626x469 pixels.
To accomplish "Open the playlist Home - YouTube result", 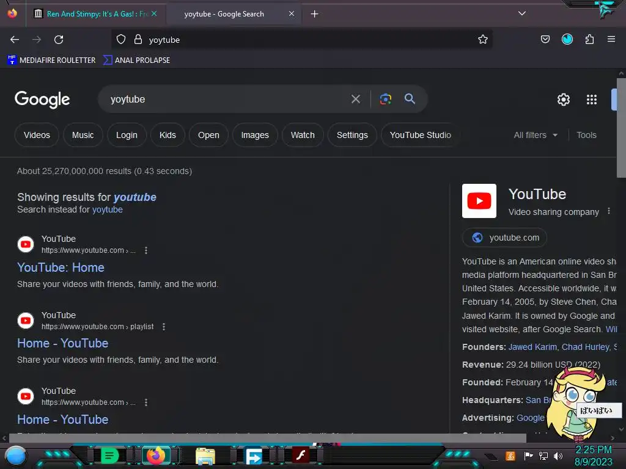I will tap(63, 343).
